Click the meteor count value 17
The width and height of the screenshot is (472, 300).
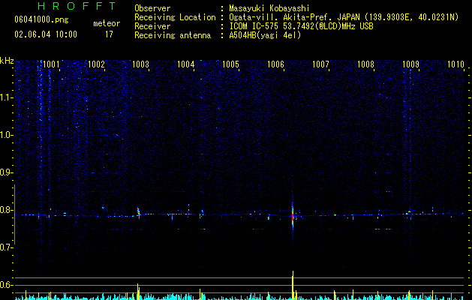point(109,34)
